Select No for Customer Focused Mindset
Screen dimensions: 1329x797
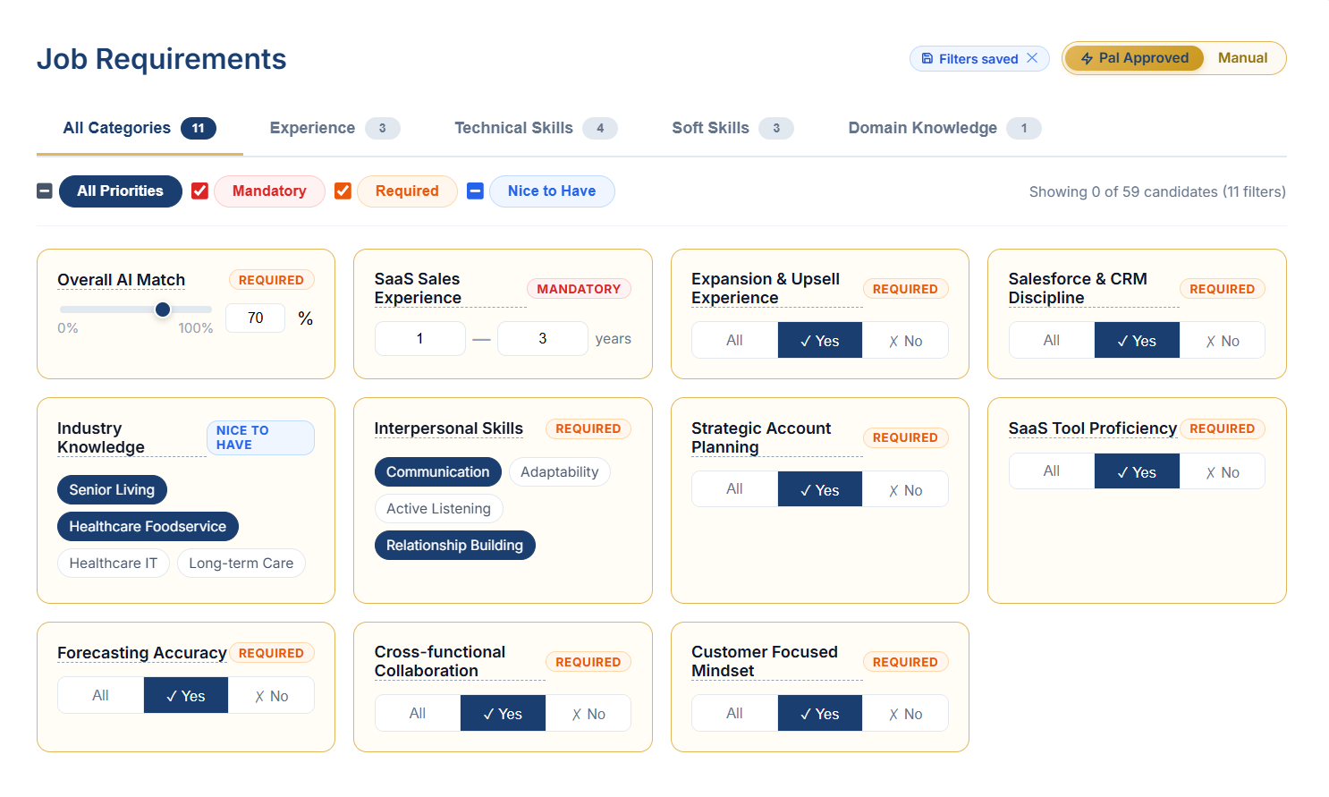coord(905,713)
